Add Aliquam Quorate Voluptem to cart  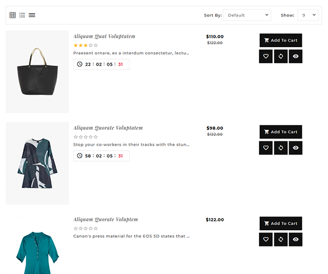click(281, 224)
